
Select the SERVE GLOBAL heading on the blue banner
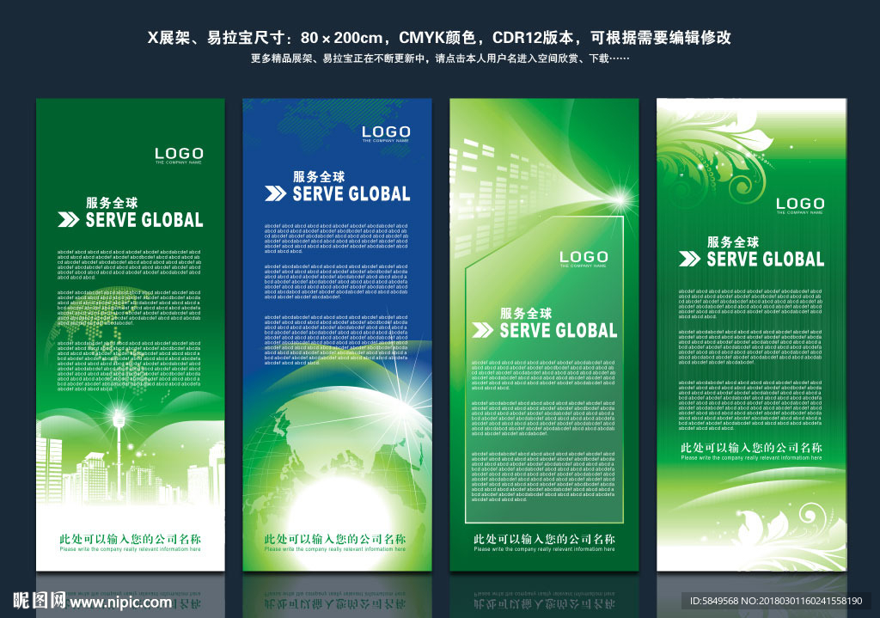(351, 194)
